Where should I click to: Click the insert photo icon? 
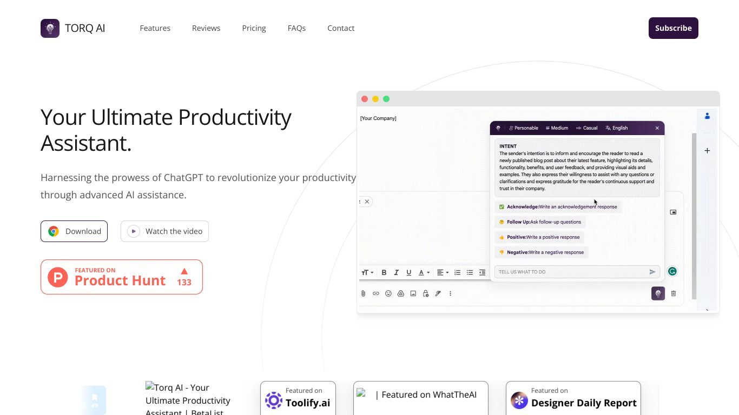(413, 293)
